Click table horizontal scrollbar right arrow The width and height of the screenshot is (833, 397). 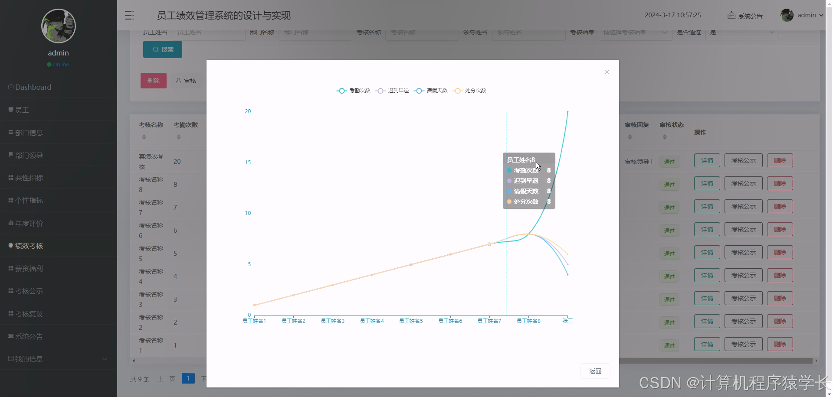point(816,361)
